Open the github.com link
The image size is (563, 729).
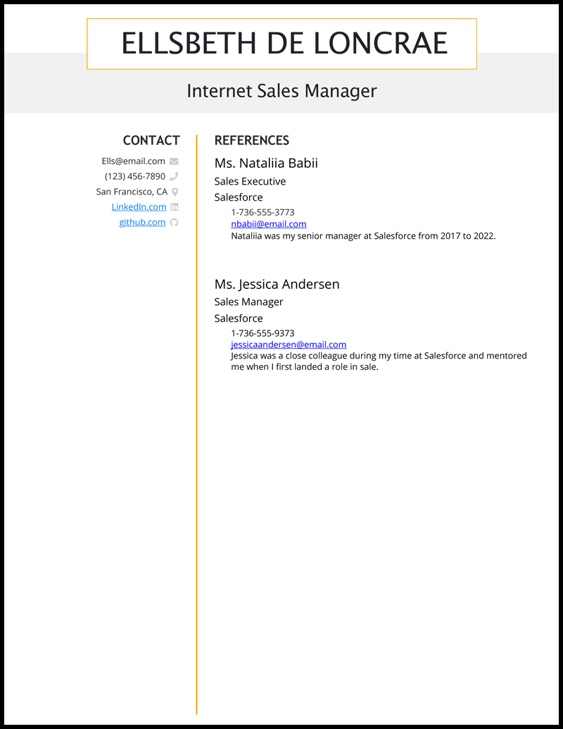142,223
